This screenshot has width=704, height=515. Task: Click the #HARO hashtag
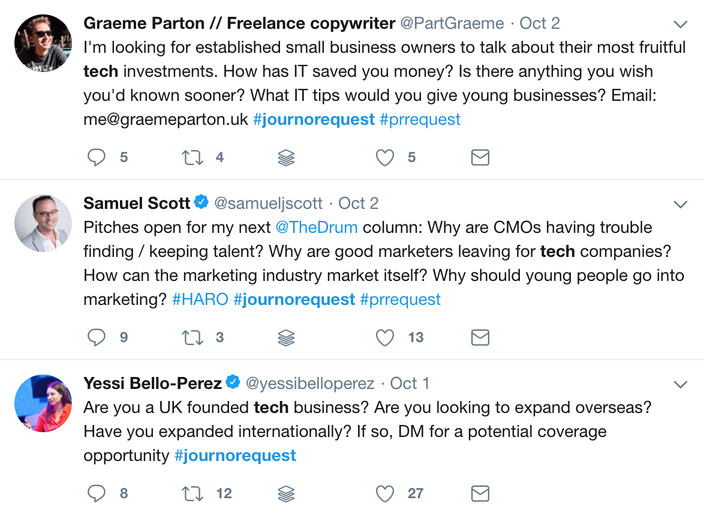(x=200, y=300)
